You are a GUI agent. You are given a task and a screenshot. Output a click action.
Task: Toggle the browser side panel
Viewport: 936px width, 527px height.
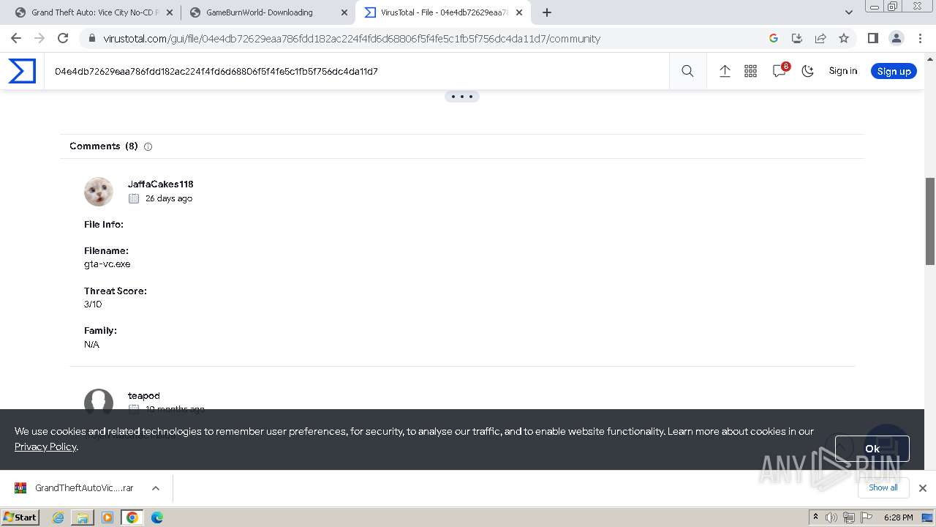[872, 38]
